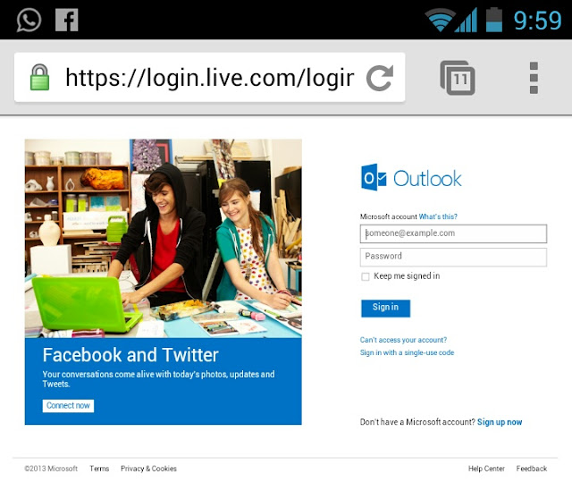Viewport: 572px width, 491px height.
Task: Click the 'What's this?' link
Action: [438, 216]
